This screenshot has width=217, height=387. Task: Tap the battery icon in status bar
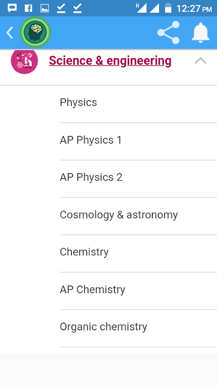(168, 8)
